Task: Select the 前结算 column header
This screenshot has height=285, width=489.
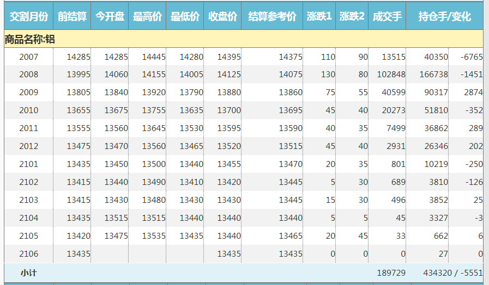Action: tap(72, 17)
